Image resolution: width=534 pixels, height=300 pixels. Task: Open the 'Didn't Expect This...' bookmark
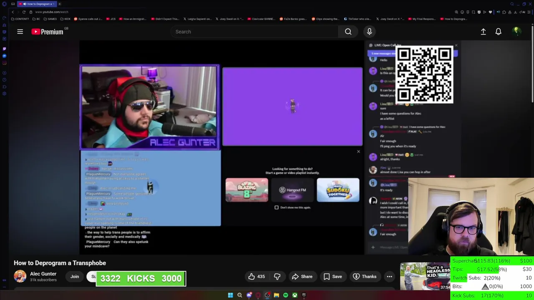tap(165, 19)
